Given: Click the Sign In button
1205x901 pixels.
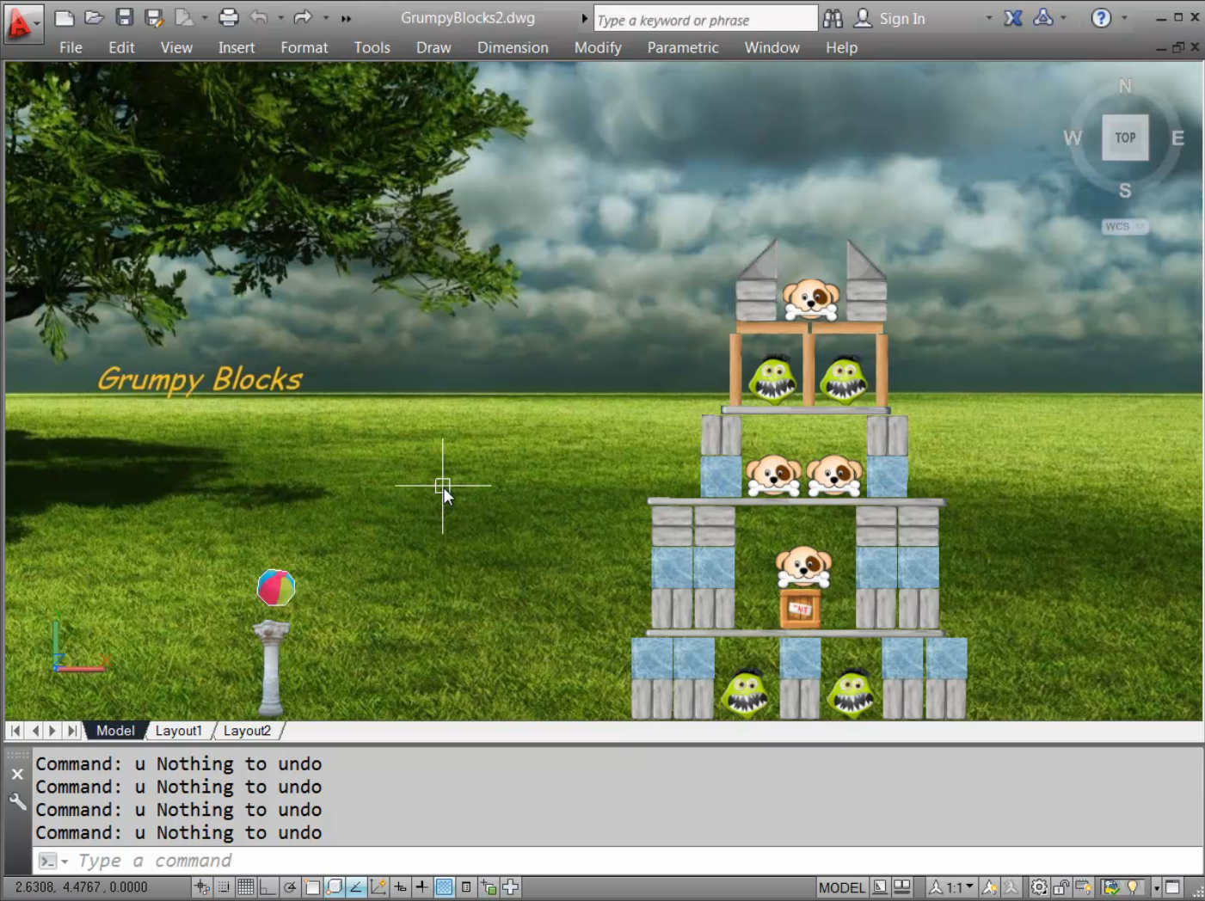Looking at the screenshot, I should coord(901,18).
